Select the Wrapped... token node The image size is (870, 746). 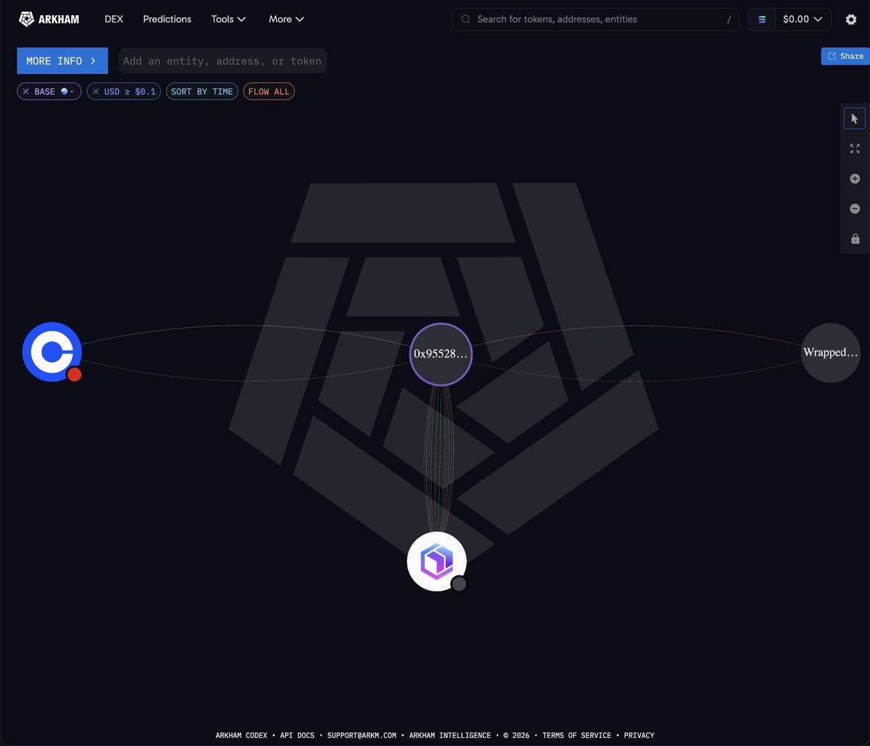830,353
